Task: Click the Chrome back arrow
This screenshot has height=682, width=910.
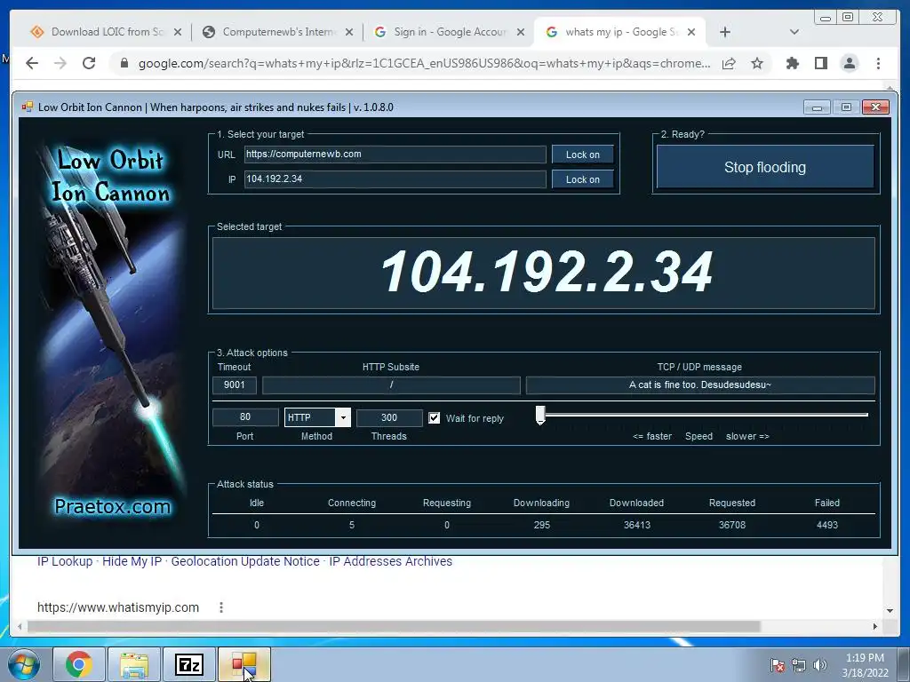Action: pyautogui.click(x=32, y=63)
